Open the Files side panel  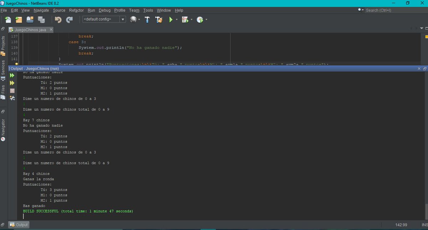click(x=3, y=92)
